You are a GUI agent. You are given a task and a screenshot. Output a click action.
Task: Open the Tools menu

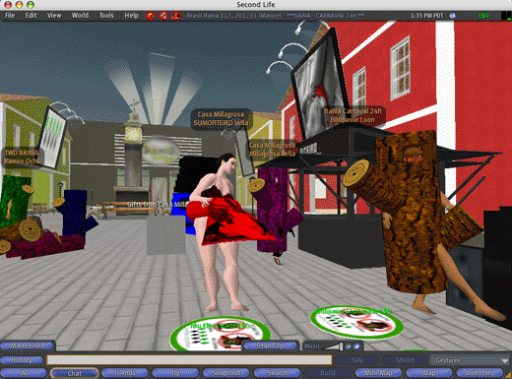tap(106, 16)
